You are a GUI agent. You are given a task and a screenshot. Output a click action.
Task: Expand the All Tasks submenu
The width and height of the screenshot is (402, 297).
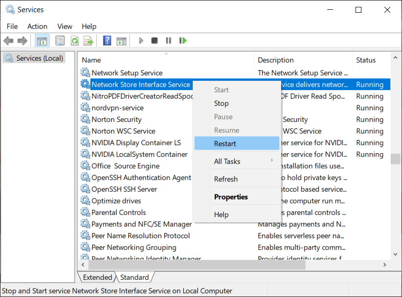tap(226, 161)
